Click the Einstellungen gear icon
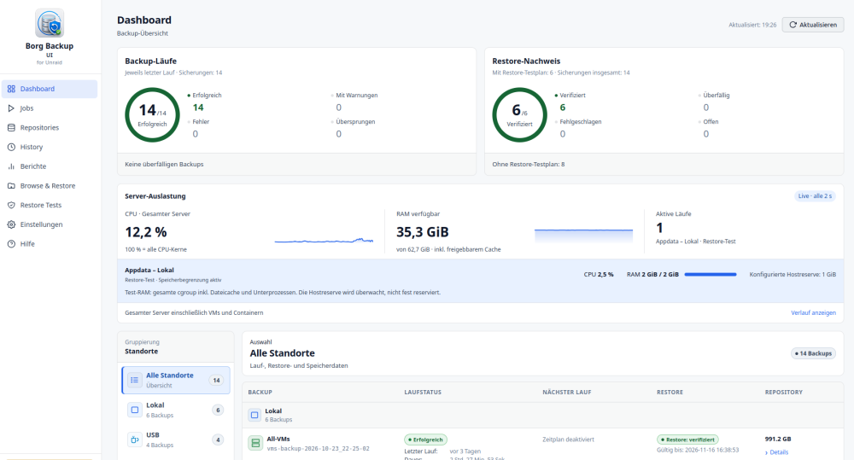This screenshot has width=854, height=460. point(11,224)
